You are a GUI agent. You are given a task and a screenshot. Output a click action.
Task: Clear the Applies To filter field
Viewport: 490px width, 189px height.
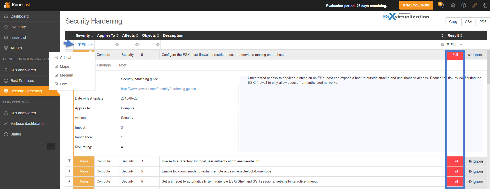point(117,45)
